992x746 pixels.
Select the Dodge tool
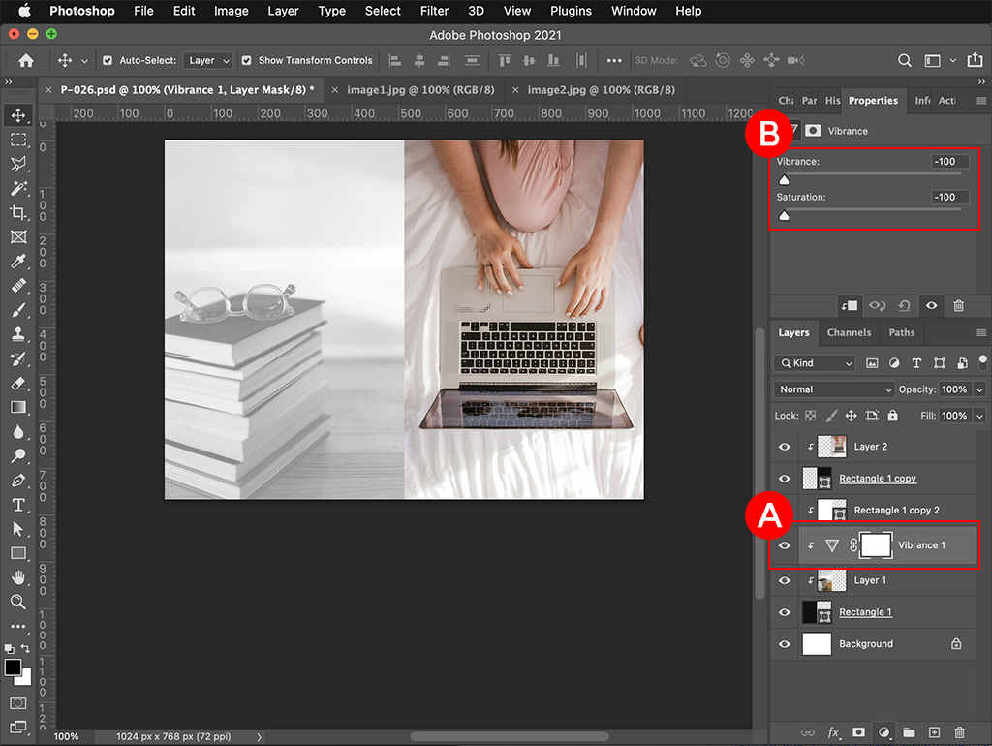[18, 455]
